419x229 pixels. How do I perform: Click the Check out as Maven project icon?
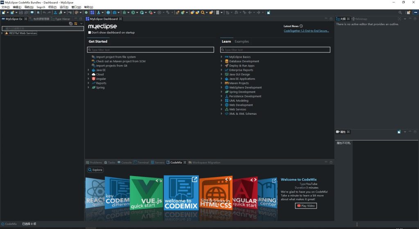click(93, 61)
